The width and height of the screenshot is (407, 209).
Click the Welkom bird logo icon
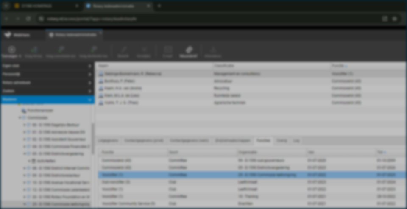point(8,35)
